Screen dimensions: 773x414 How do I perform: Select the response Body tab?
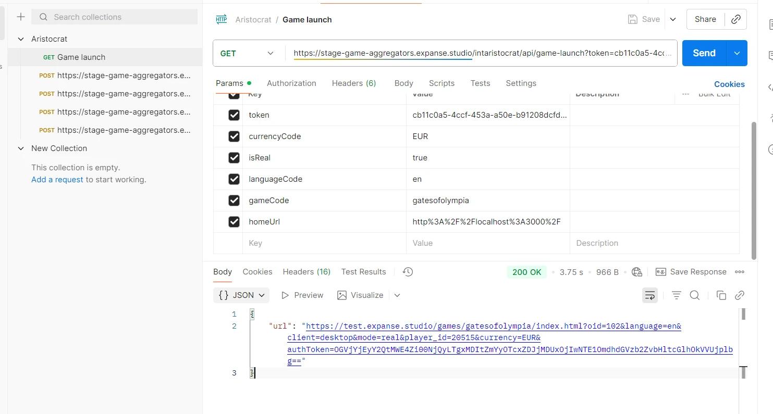pos(223,272)
